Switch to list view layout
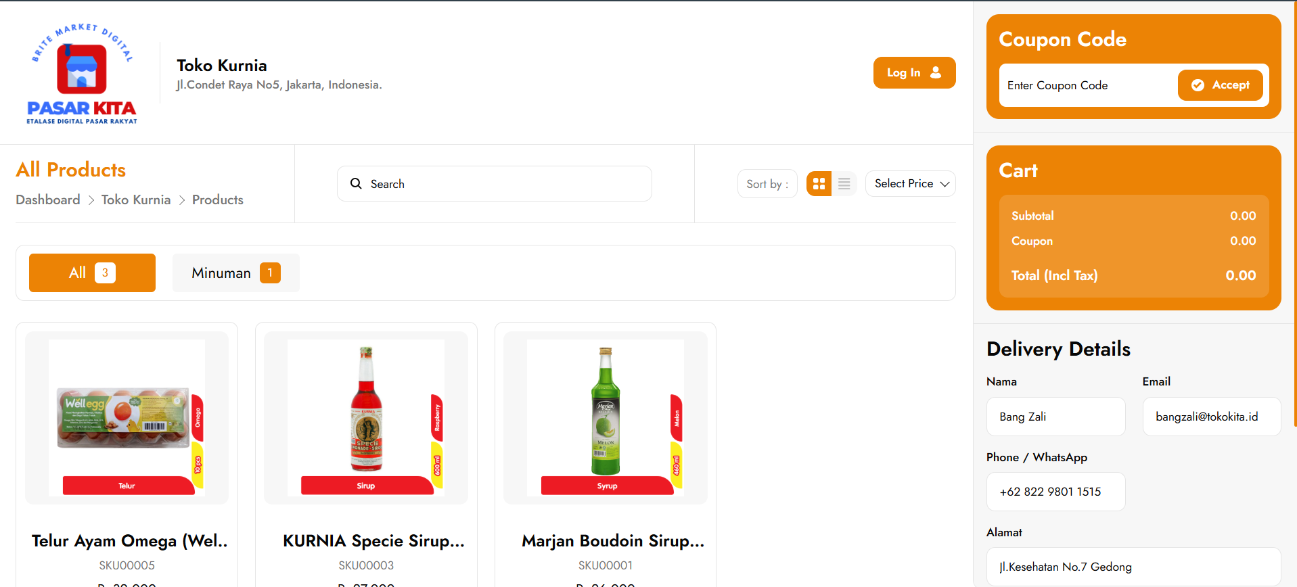Screen dimensions: 1297x587 click(x=844, y=183)
